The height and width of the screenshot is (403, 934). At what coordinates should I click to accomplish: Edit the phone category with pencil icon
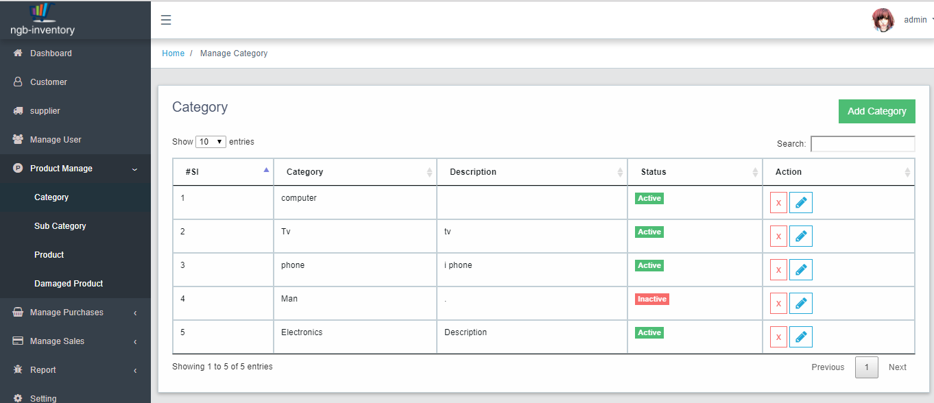800,269
